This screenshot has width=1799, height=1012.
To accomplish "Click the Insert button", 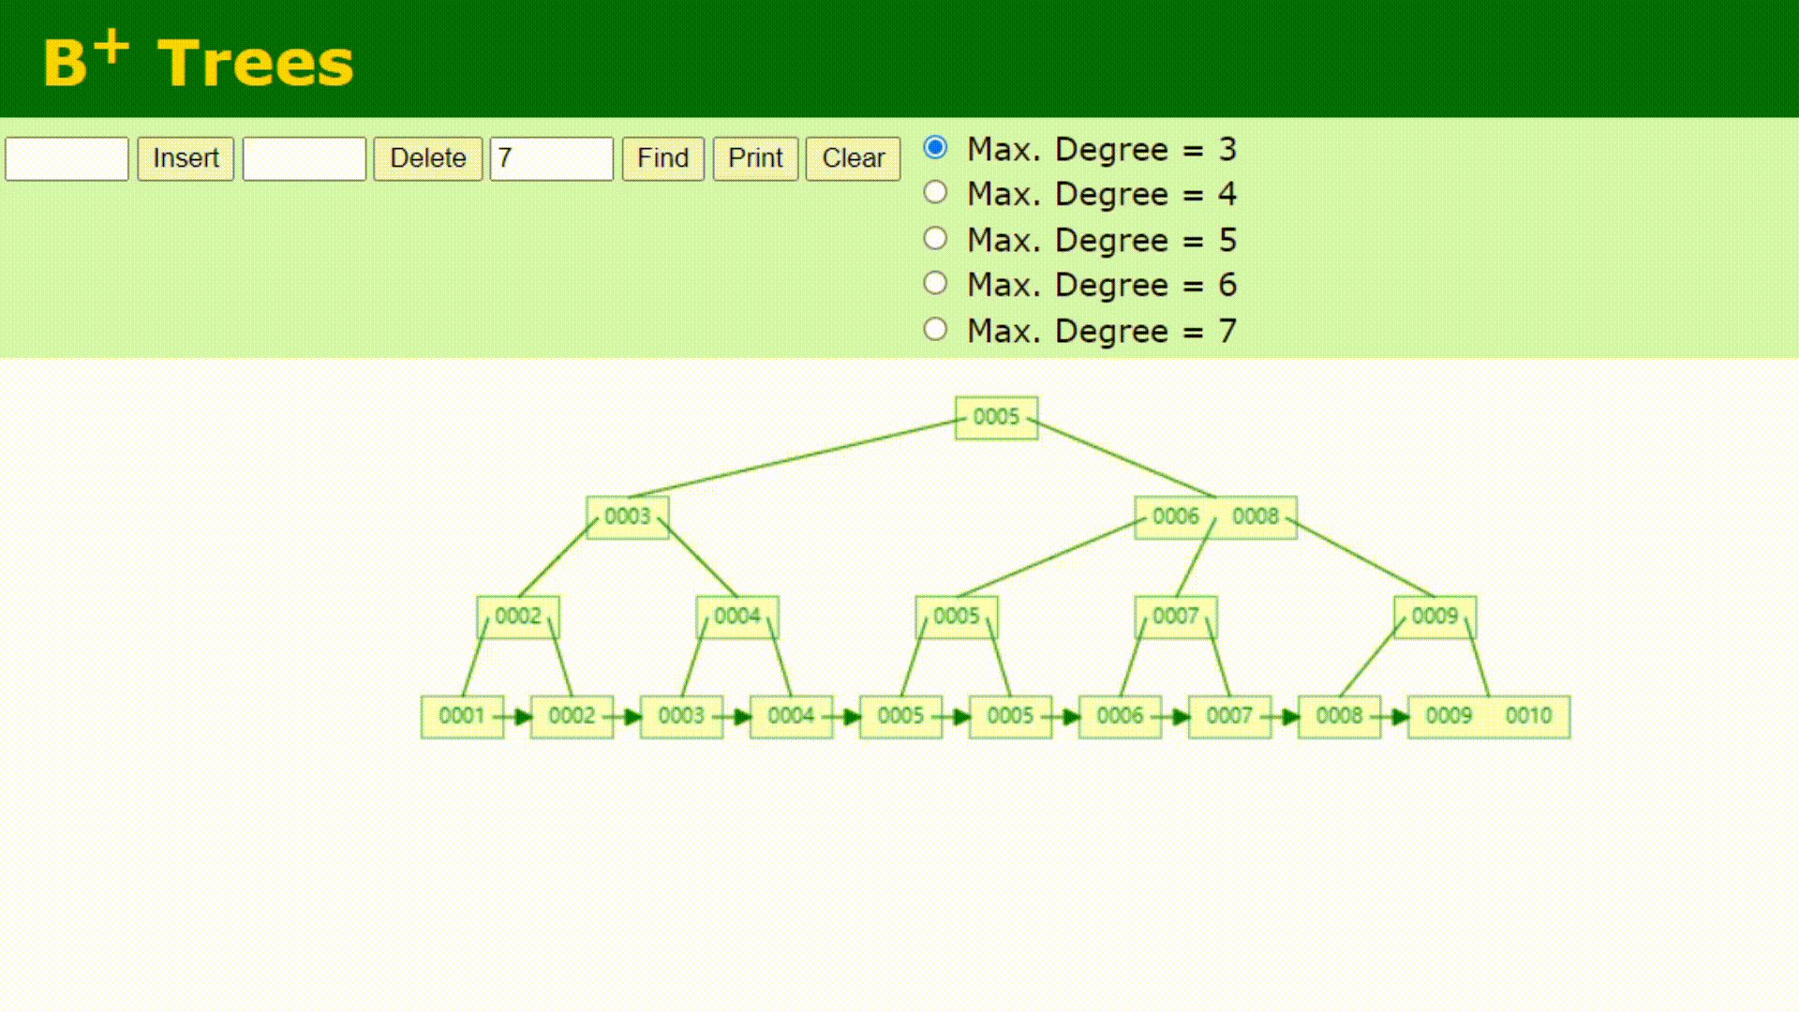I will click(186, 158).
